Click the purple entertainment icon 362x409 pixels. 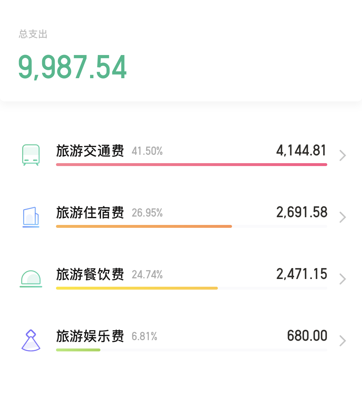31,340
